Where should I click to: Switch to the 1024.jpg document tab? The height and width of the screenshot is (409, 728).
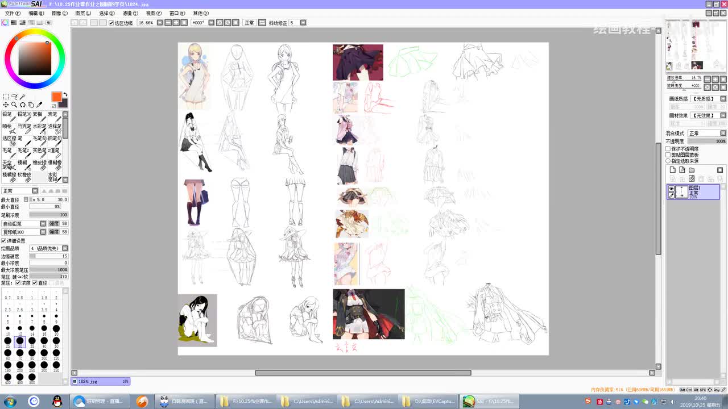101,381
